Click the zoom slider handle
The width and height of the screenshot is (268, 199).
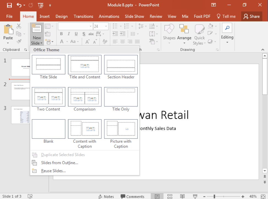click(x=214, y=197)
